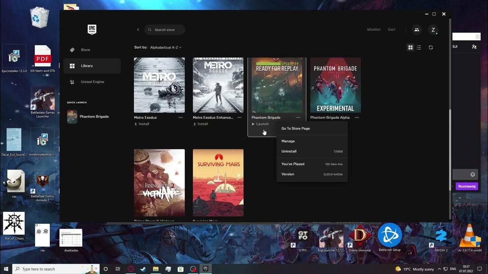Install Metro Exodus Enhanced Edition
Viewport: 488px width, 274px height.
coord(201,124)
